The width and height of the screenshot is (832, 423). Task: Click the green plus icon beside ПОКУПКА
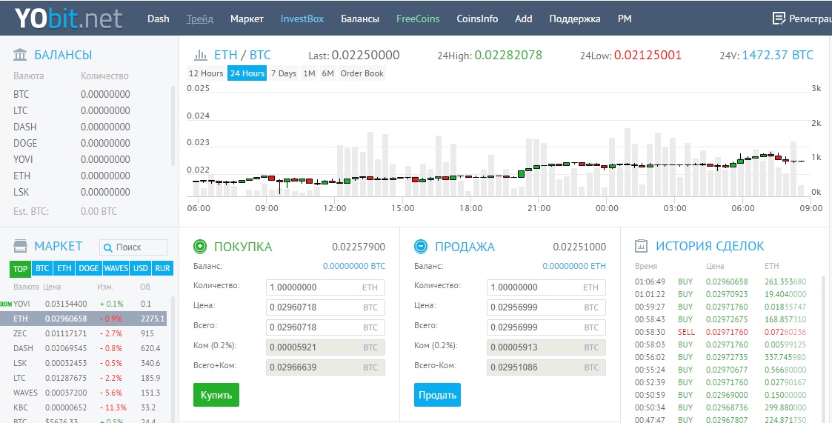199,246
